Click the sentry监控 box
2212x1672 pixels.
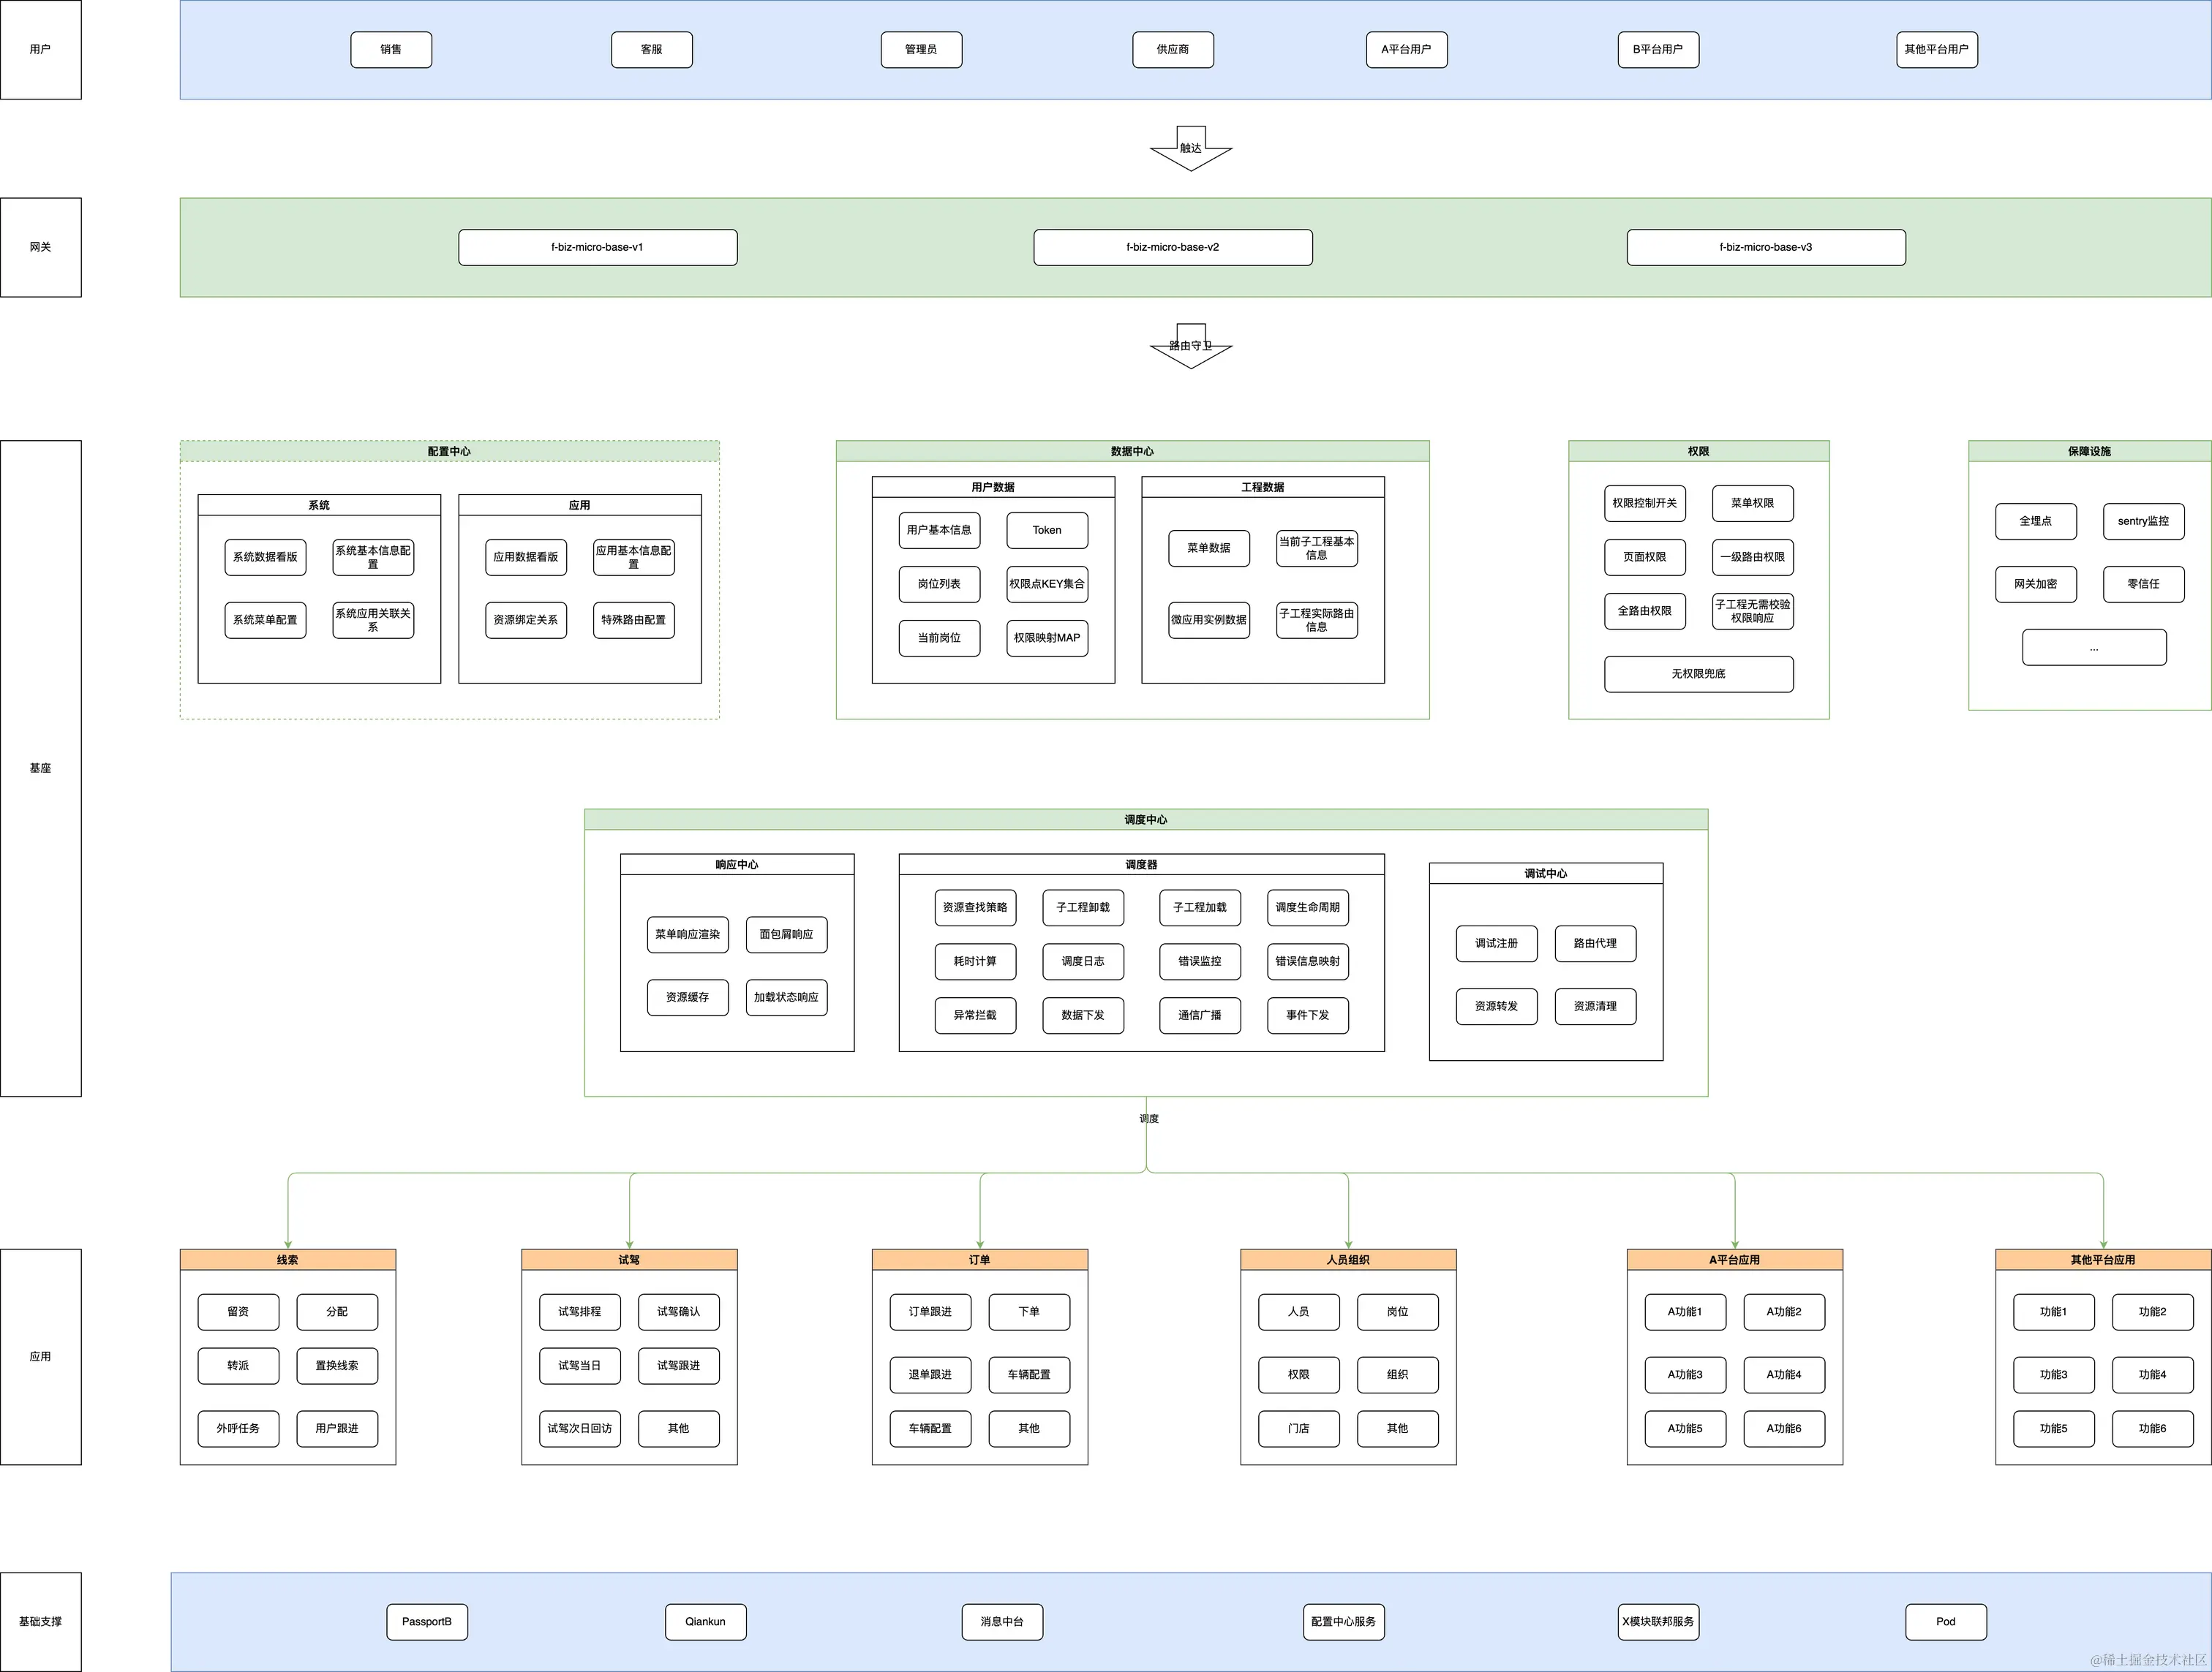click(x=2143, y=521)
